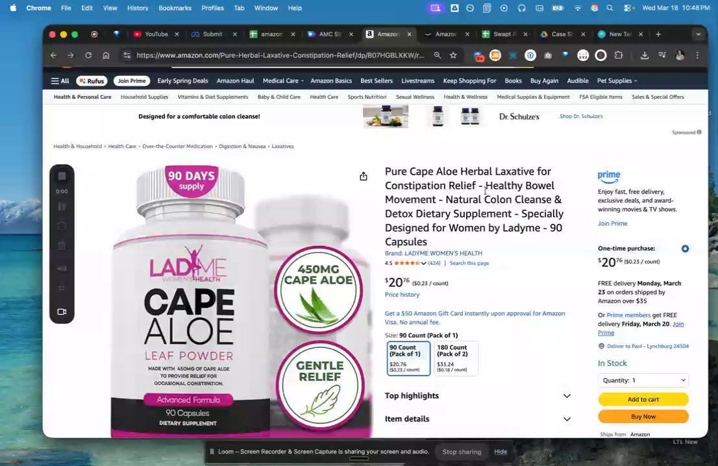This screenshot has width=718, height=466.
Task: Open Early Spring Deals
Action: pos(182,81)
